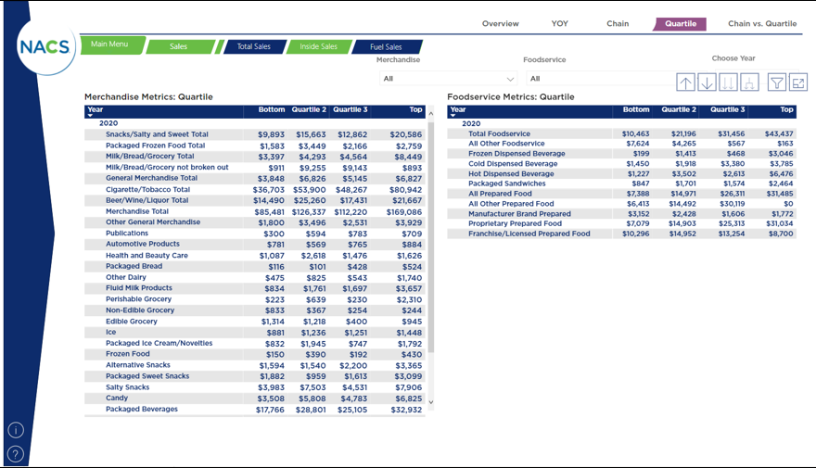The width and height of the screenshot is (816, 468).
Task: Click the Main Menu button
Action: click(x=110, y=44)
